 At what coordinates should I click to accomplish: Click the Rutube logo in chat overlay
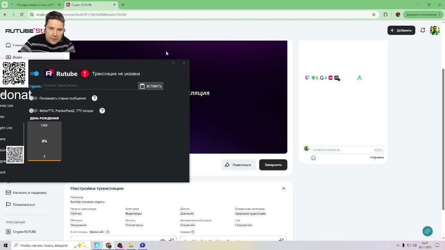49,73
